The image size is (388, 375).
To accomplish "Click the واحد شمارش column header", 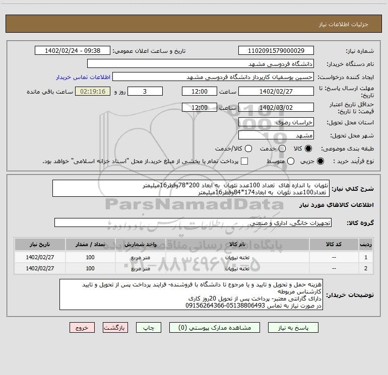I will [140, 244].
